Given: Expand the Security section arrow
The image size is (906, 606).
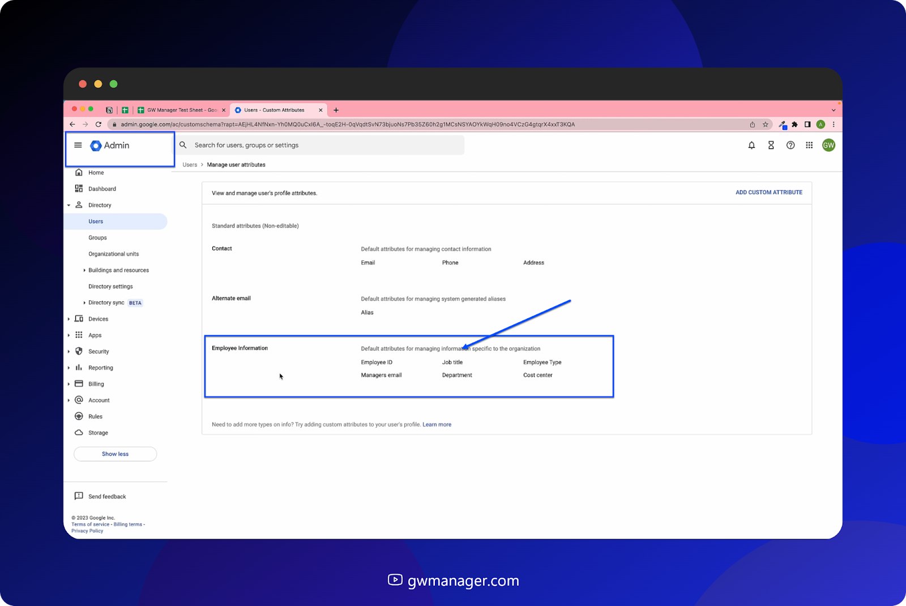Looking at the screenshot, I should (69, 352).
